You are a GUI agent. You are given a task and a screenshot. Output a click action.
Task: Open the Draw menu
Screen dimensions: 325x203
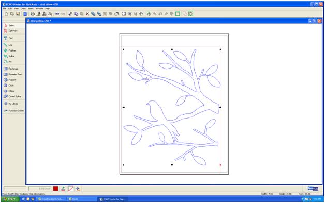(23, 9)
